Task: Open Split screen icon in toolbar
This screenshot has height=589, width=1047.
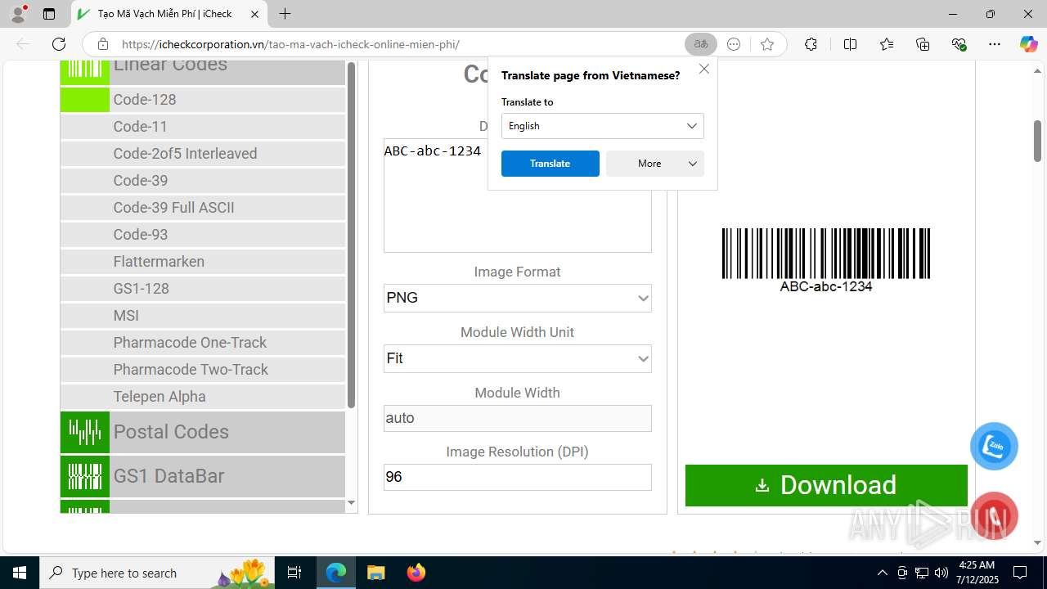Action: click(x=850, y=44)
